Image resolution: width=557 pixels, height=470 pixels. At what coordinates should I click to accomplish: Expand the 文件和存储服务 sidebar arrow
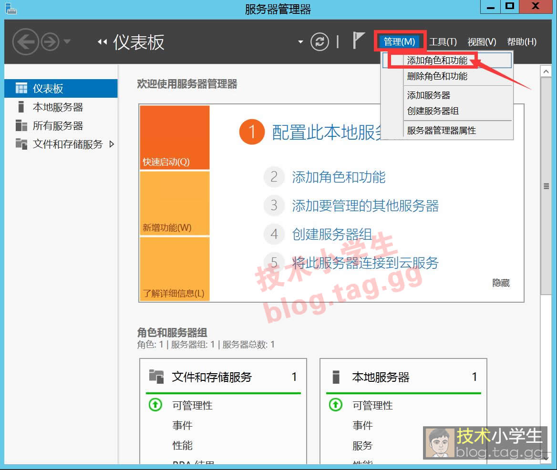(x=112, y=144)
